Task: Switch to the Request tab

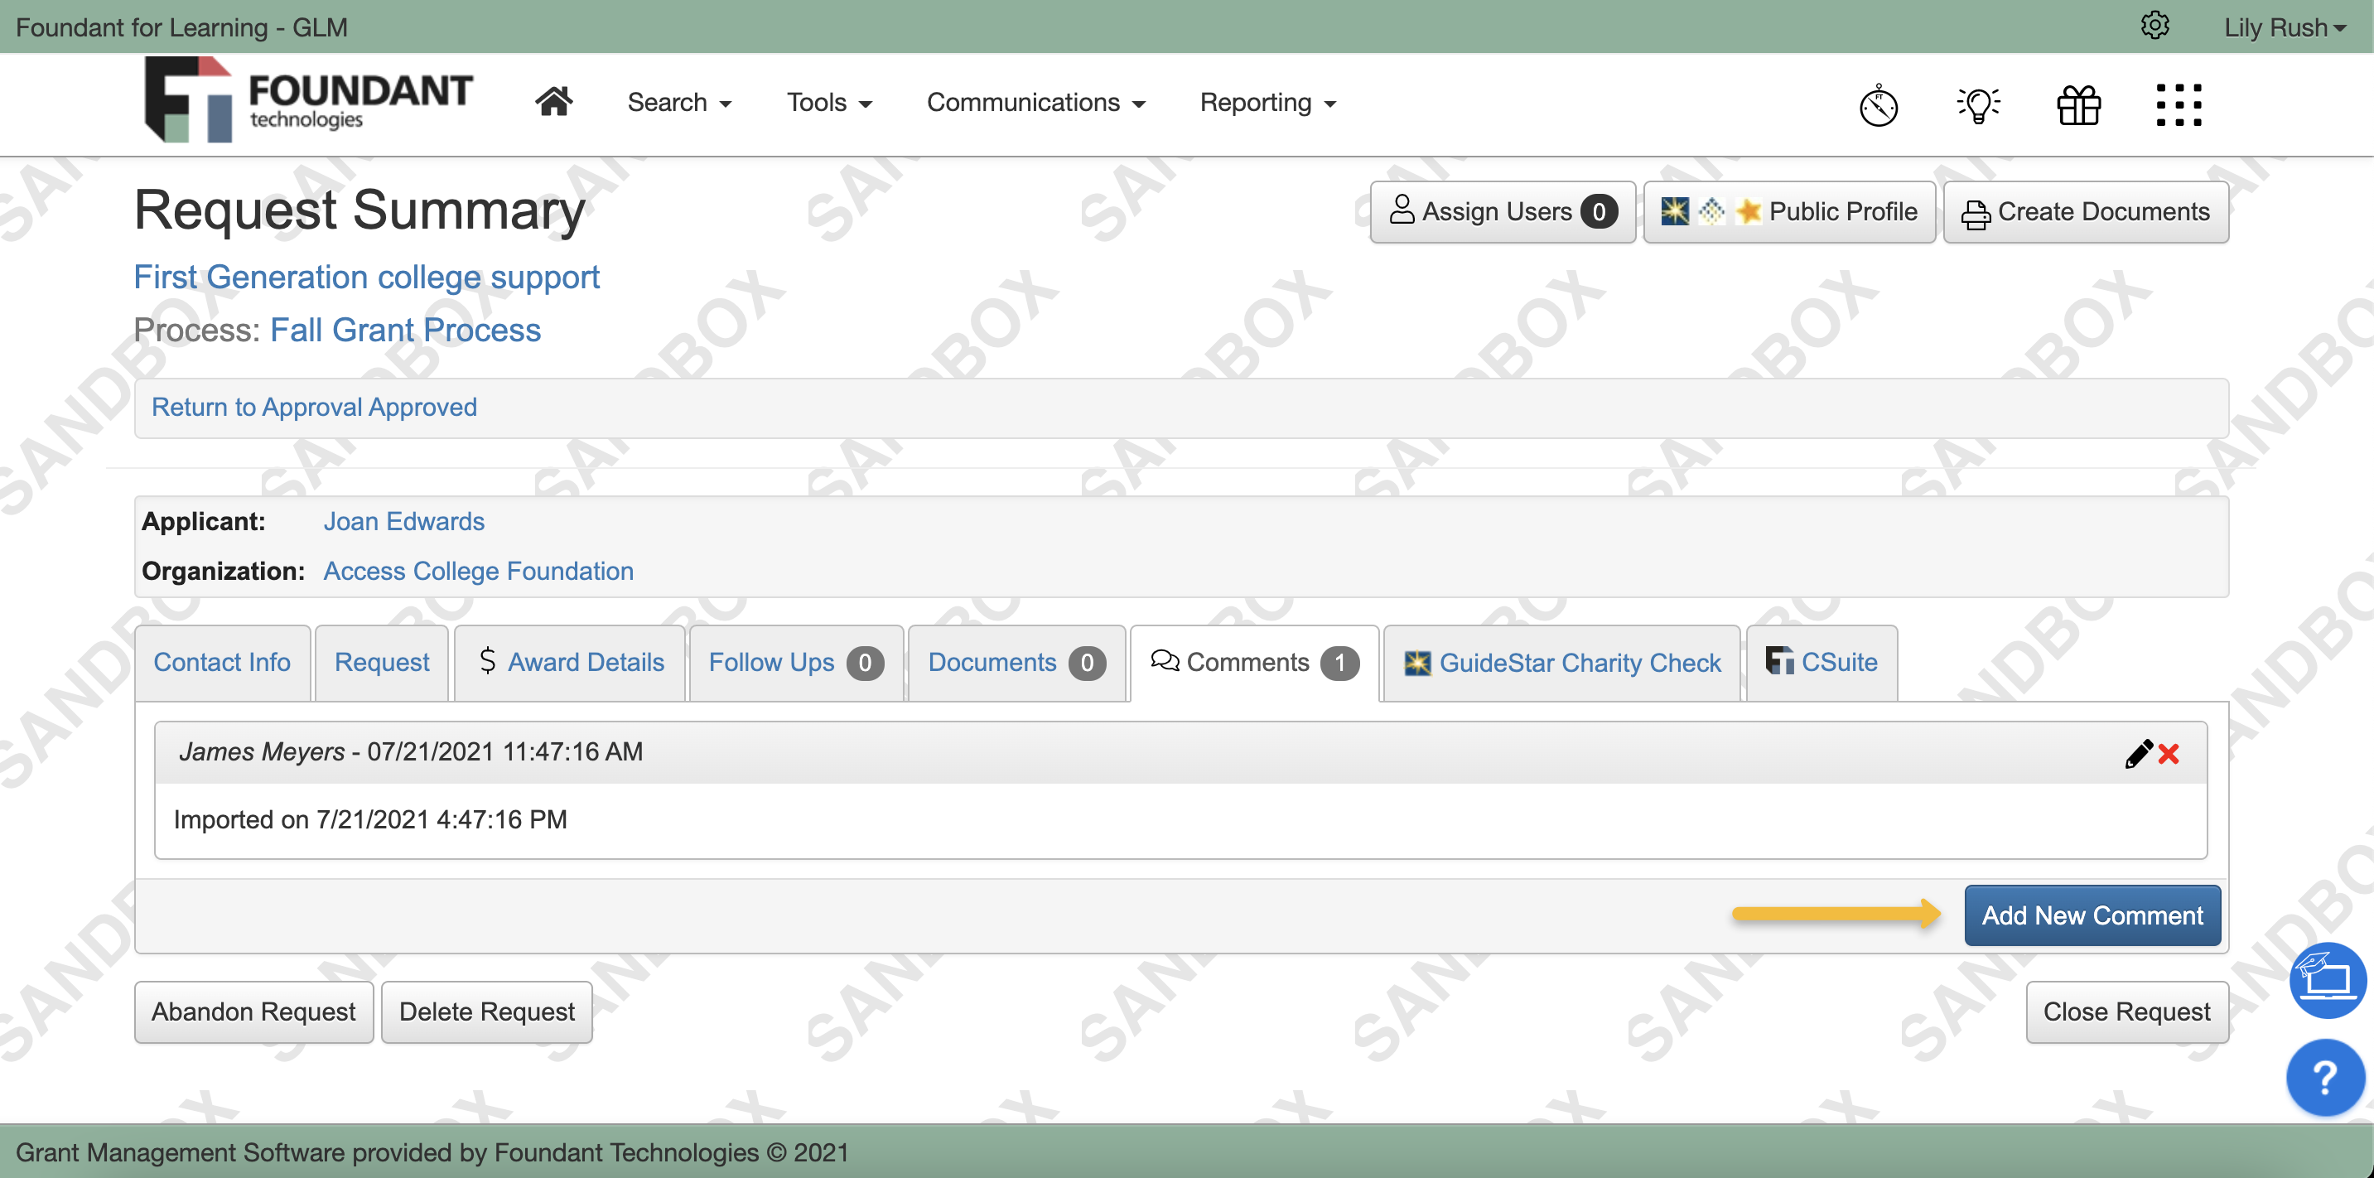Action: tap(382, 662)
